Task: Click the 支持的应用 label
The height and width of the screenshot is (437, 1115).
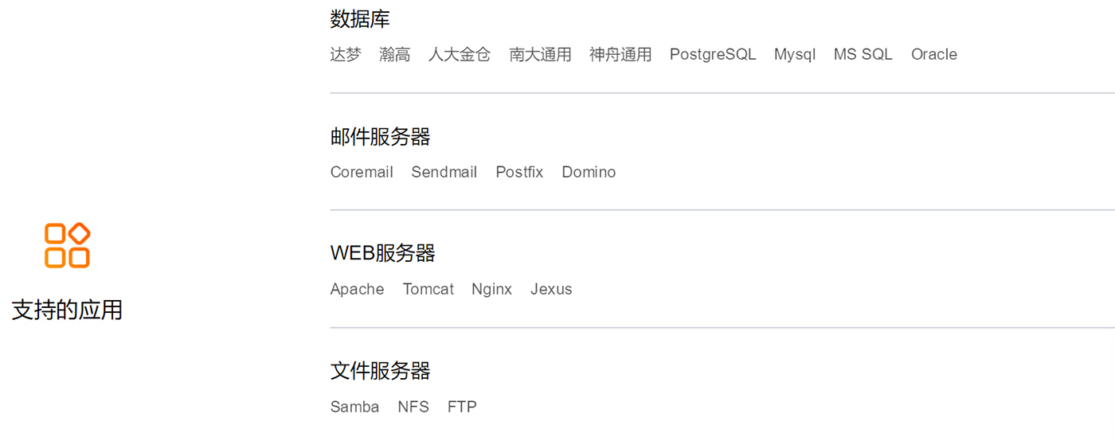Action: (x=67, y=310)
